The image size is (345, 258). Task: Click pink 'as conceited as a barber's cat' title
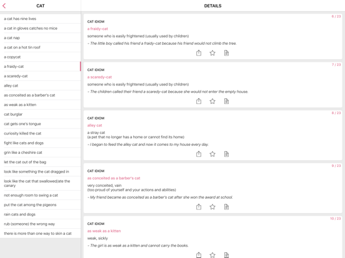click(x=114, y=178)
